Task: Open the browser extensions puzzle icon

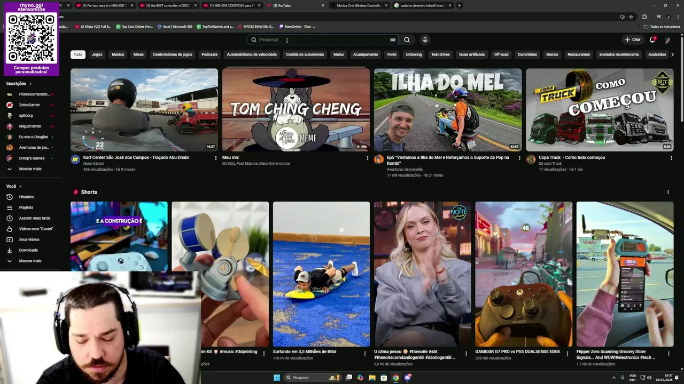Action: pyautogui.click(x=644, y=17)
